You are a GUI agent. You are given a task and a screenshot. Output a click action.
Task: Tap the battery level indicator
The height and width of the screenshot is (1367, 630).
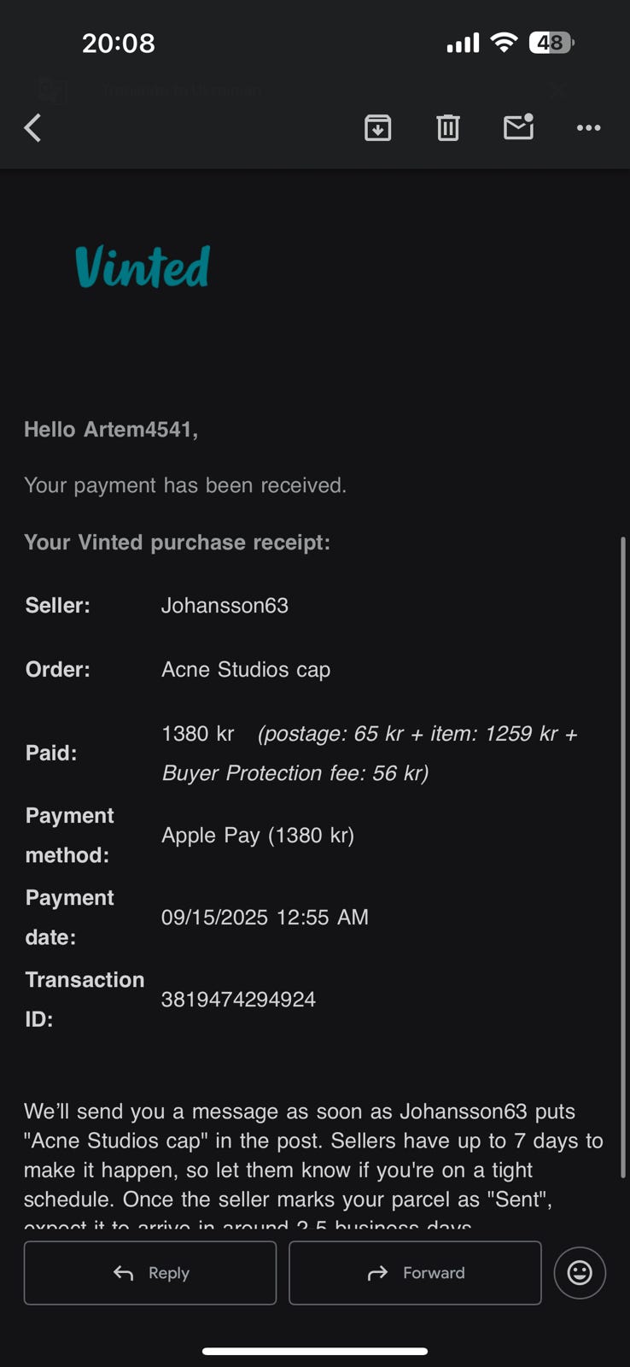point(551,43)
